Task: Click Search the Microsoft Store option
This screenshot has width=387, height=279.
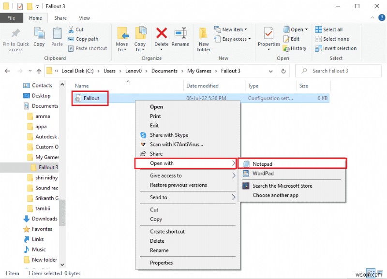Action: (292, 186)
